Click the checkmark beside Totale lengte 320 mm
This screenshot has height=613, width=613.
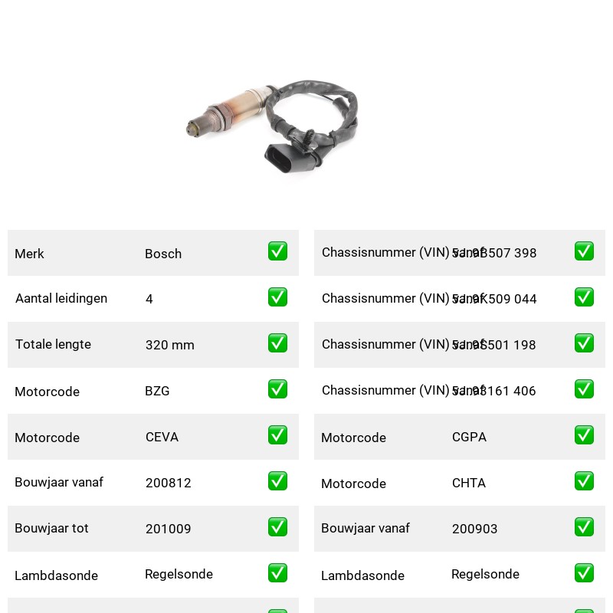[x=277, y=343]
